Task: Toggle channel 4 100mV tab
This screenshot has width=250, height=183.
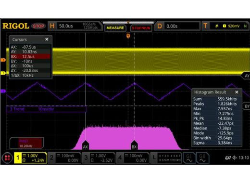Action: pos(133,158)
